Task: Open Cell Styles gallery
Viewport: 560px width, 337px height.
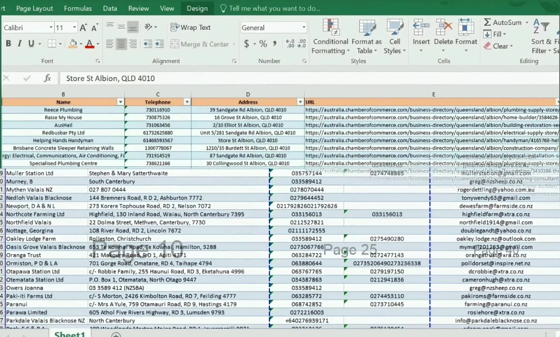Action: (x=395, y=36)
